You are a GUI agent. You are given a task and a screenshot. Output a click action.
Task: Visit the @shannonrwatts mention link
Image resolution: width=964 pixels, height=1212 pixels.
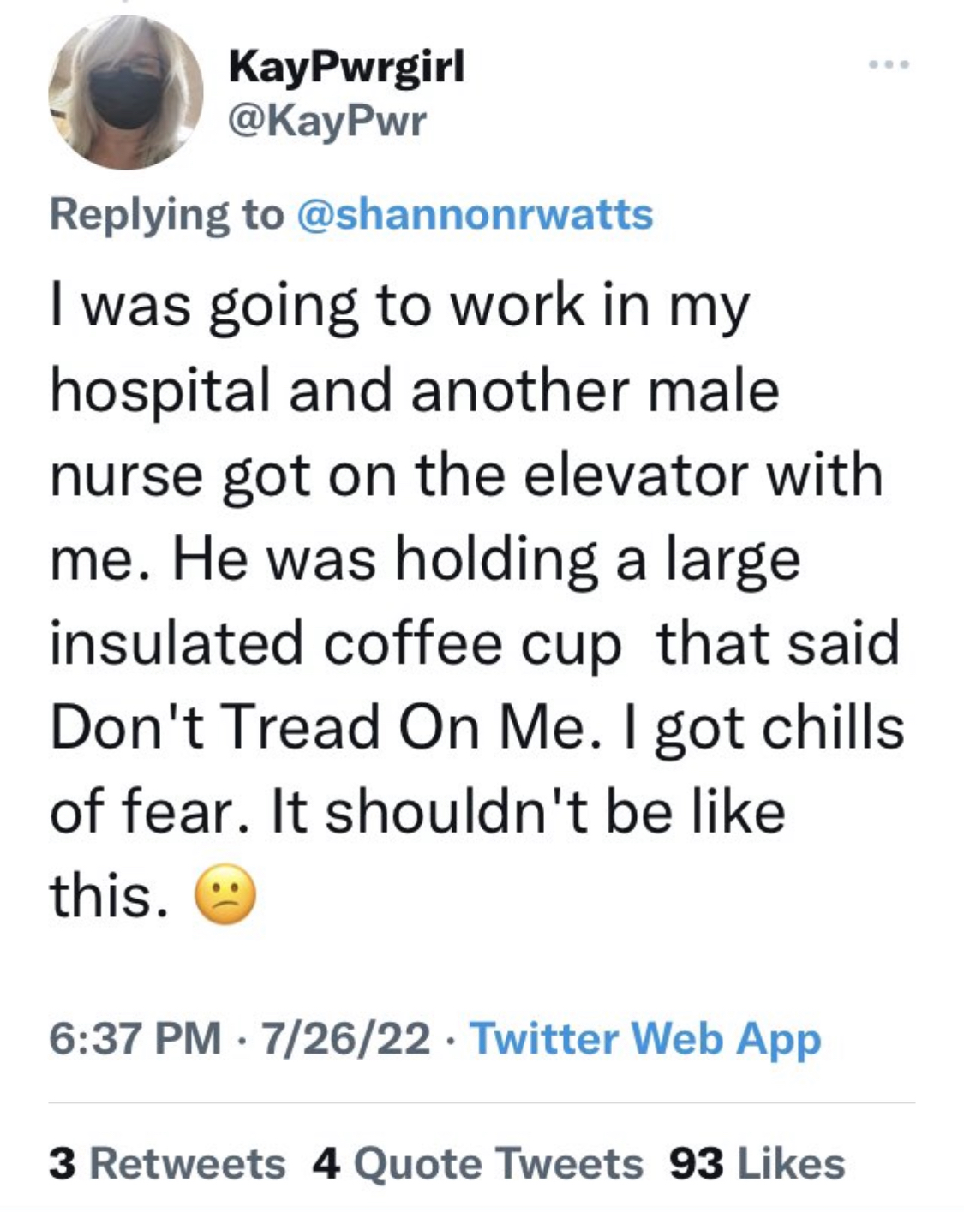point(475,214)
